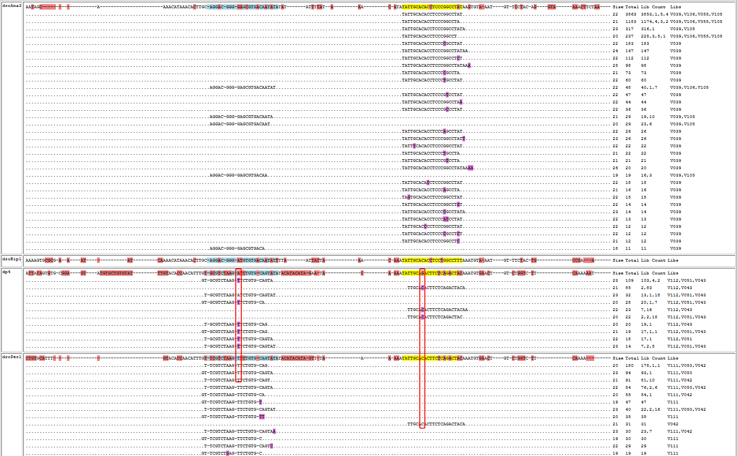Screen dimensions: 738x456
Task: Click Lib Count header in dp4 panel
Action: [653, 273]
